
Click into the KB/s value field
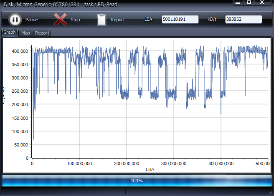point(244,19)
